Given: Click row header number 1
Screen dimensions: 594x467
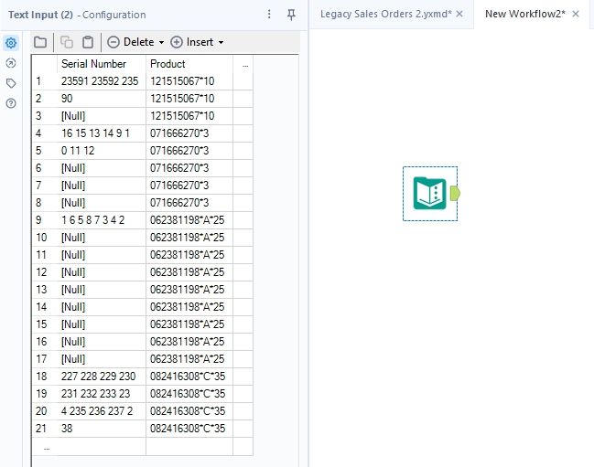Looking at the screenshot, I should coord(45,81).
